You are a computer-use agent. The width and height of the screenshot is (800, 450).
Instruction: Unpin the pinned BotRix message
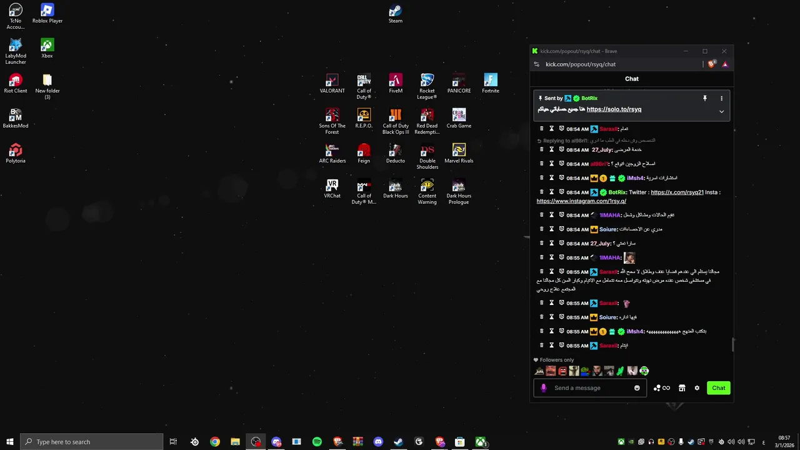point(704,98)
